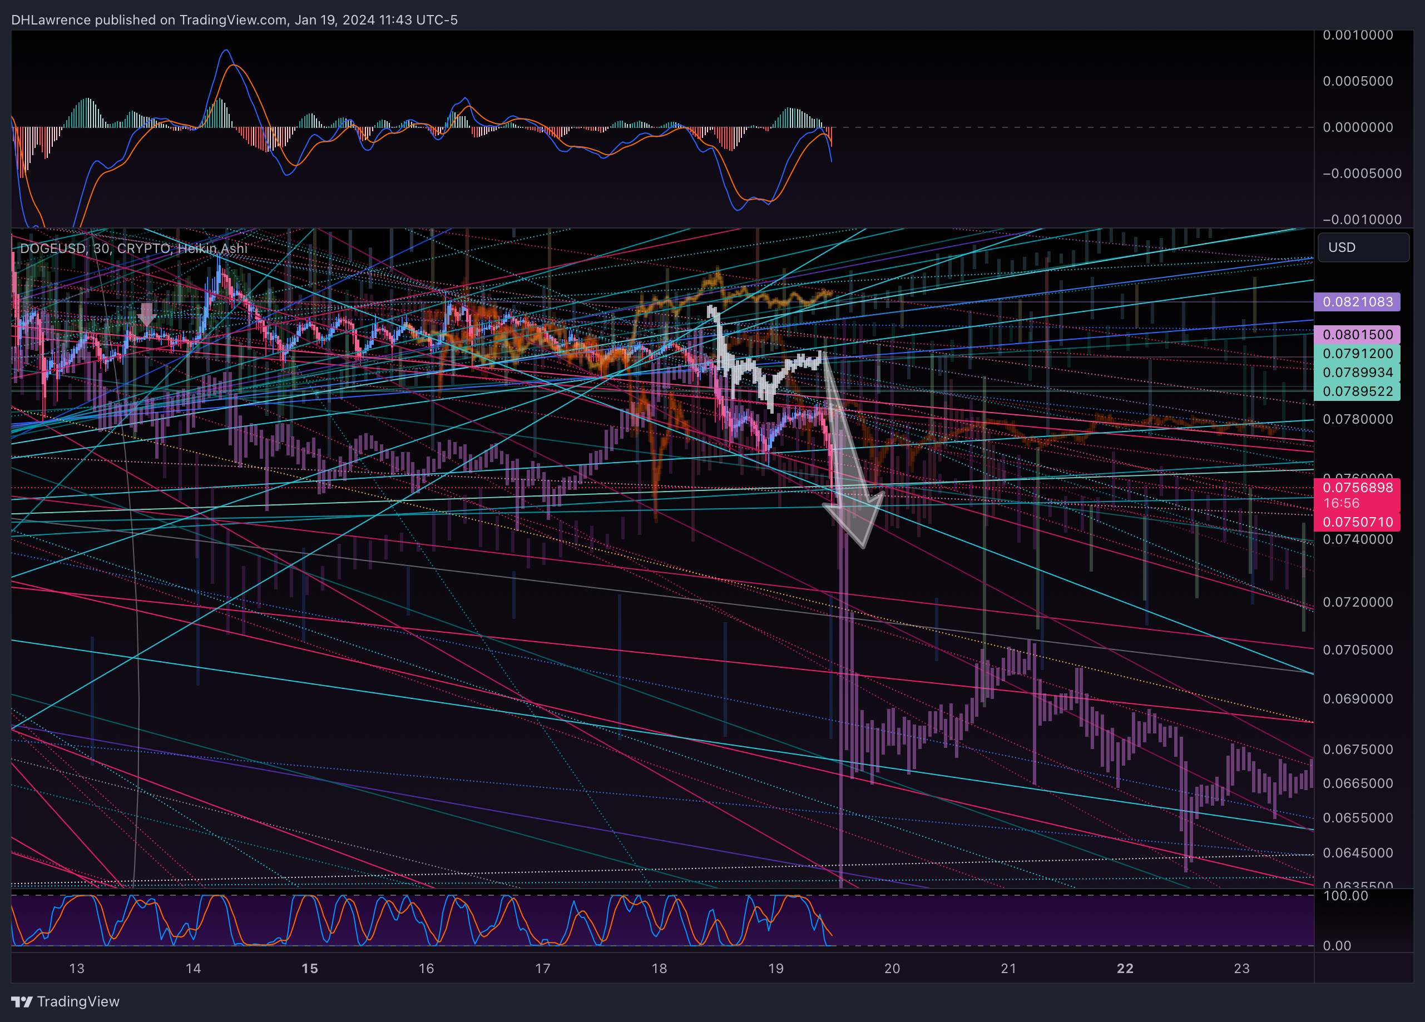Click the 0.0720000 price axis value
The image size is (1425, 1022).
(1358, 602)
